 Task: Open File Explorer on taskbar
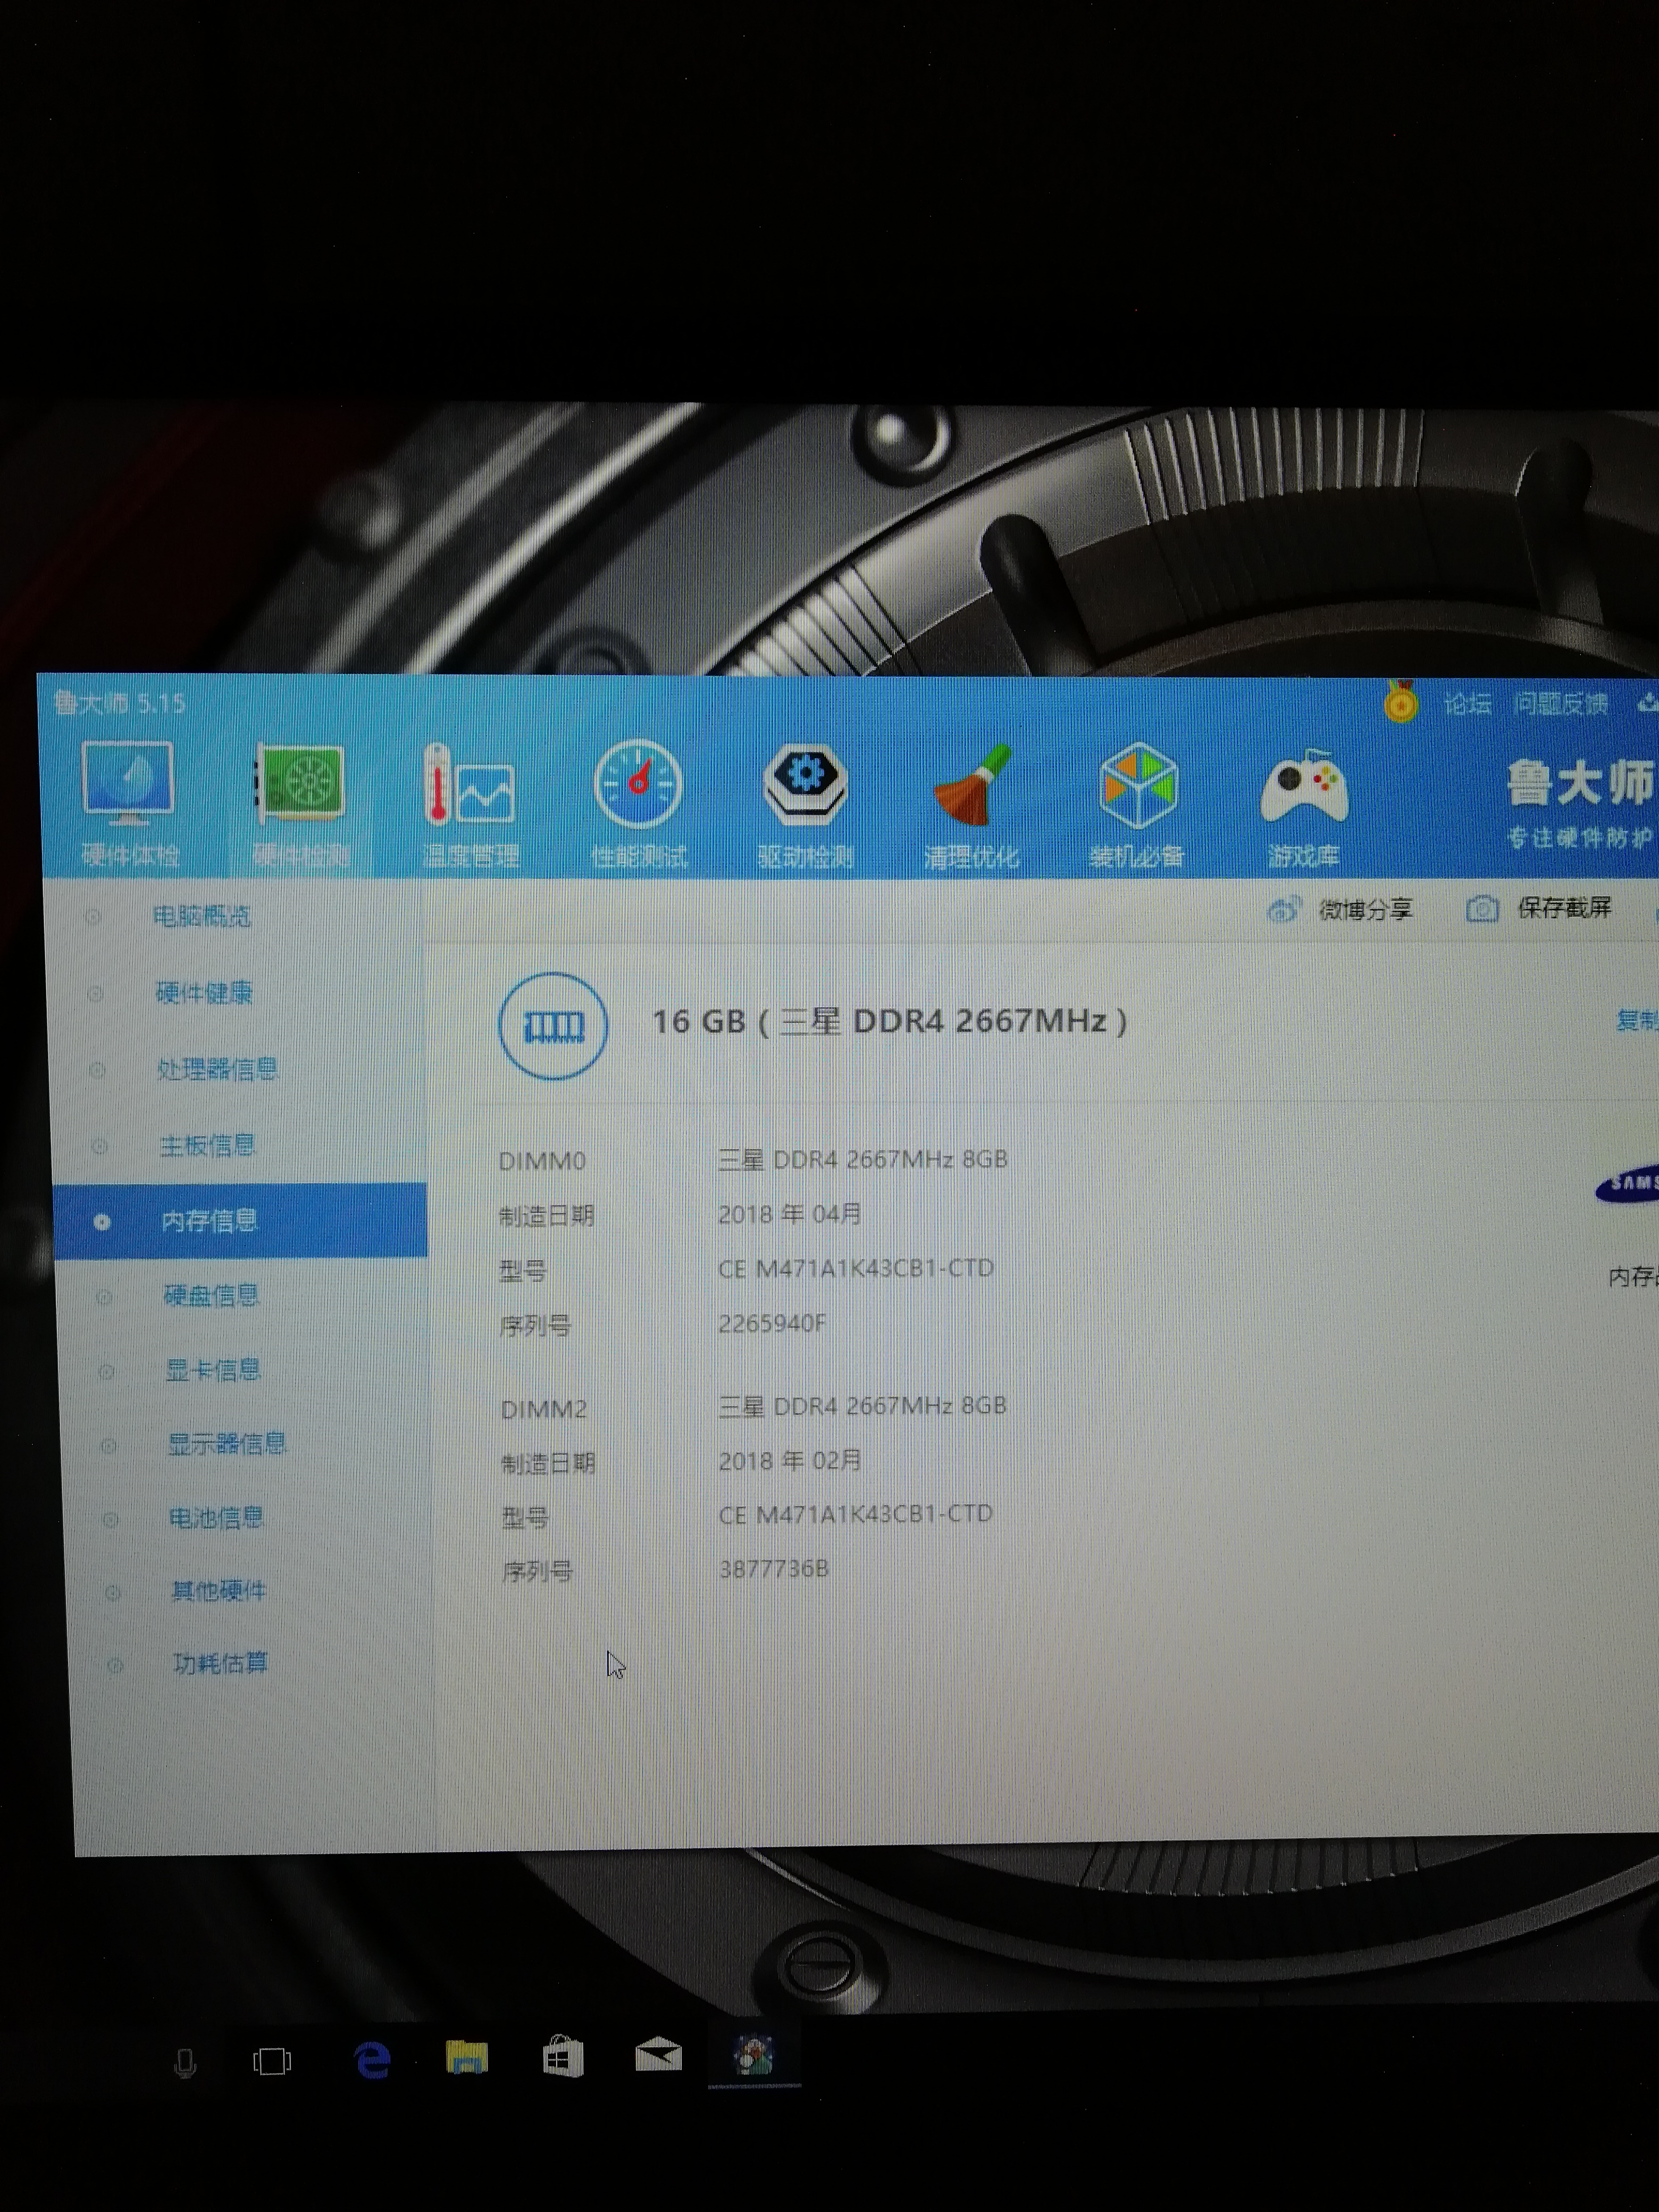(466, 2059)
